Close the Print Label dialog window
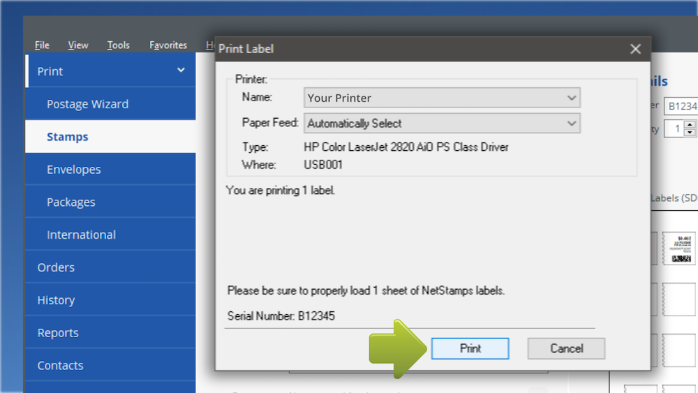Image resolution: width=698 pixels, height=393 pixels. [635, 49]
